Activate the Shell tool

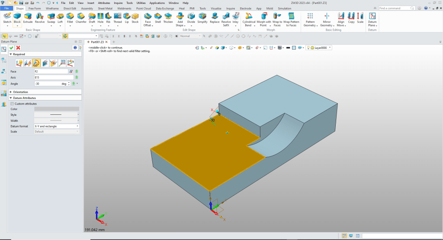tap(158, 18)
